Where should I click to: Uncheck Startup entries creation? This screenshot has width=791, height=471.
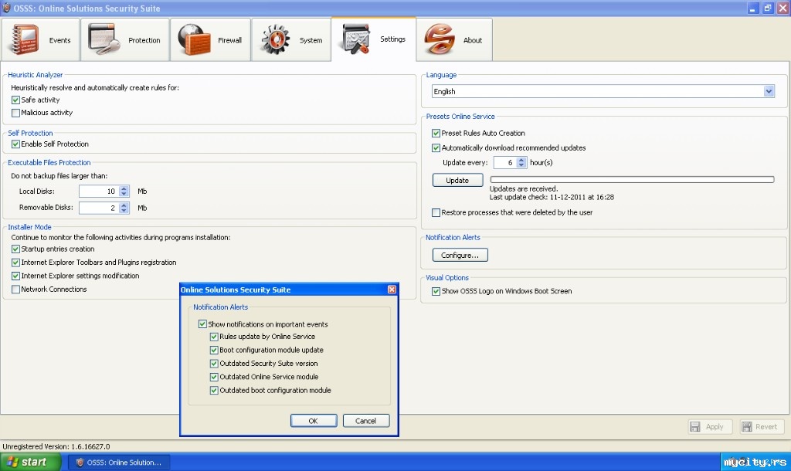coord(15,249)
